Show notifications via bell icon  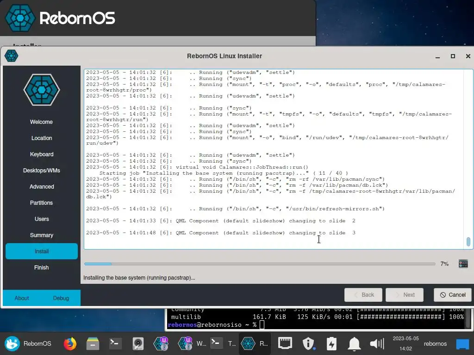pos(354,343)
